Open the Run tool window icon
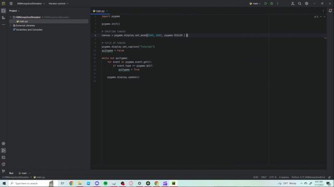The height and width of the screenshot is (187, 334). (x=4, y=151)
